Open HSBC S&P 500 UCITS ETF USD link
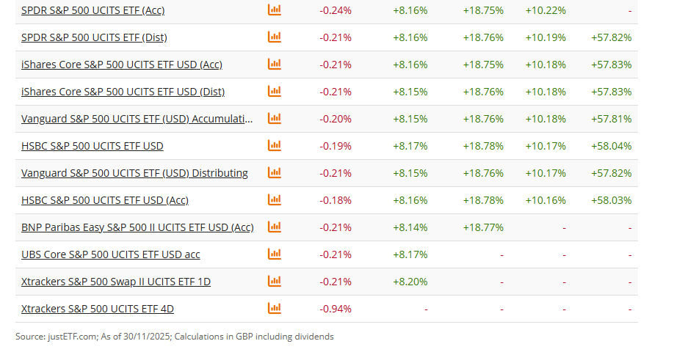Viewport: 685px width, 363px height. 93,146
